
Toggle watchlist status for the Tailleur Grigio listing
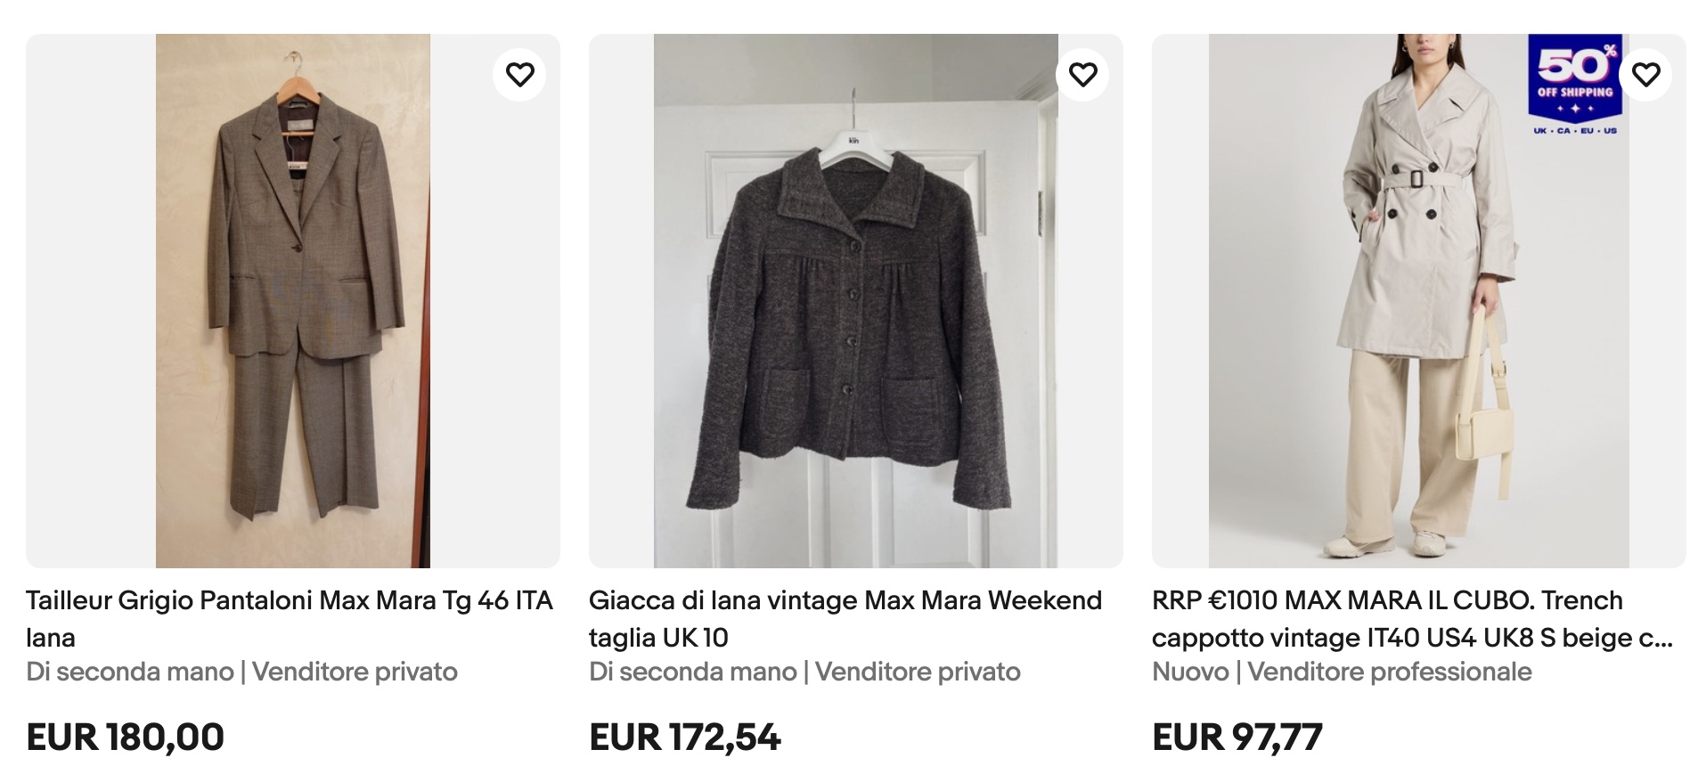click(521, 73)
